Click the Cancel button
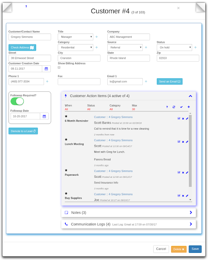 [x=161, y=249]
